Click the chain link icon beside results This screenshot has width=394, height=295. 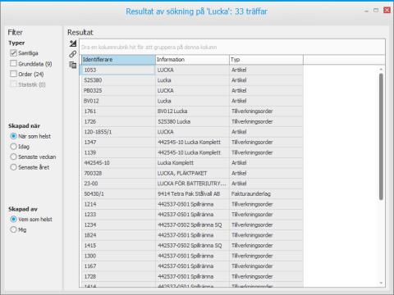click(x=73, y=54)
